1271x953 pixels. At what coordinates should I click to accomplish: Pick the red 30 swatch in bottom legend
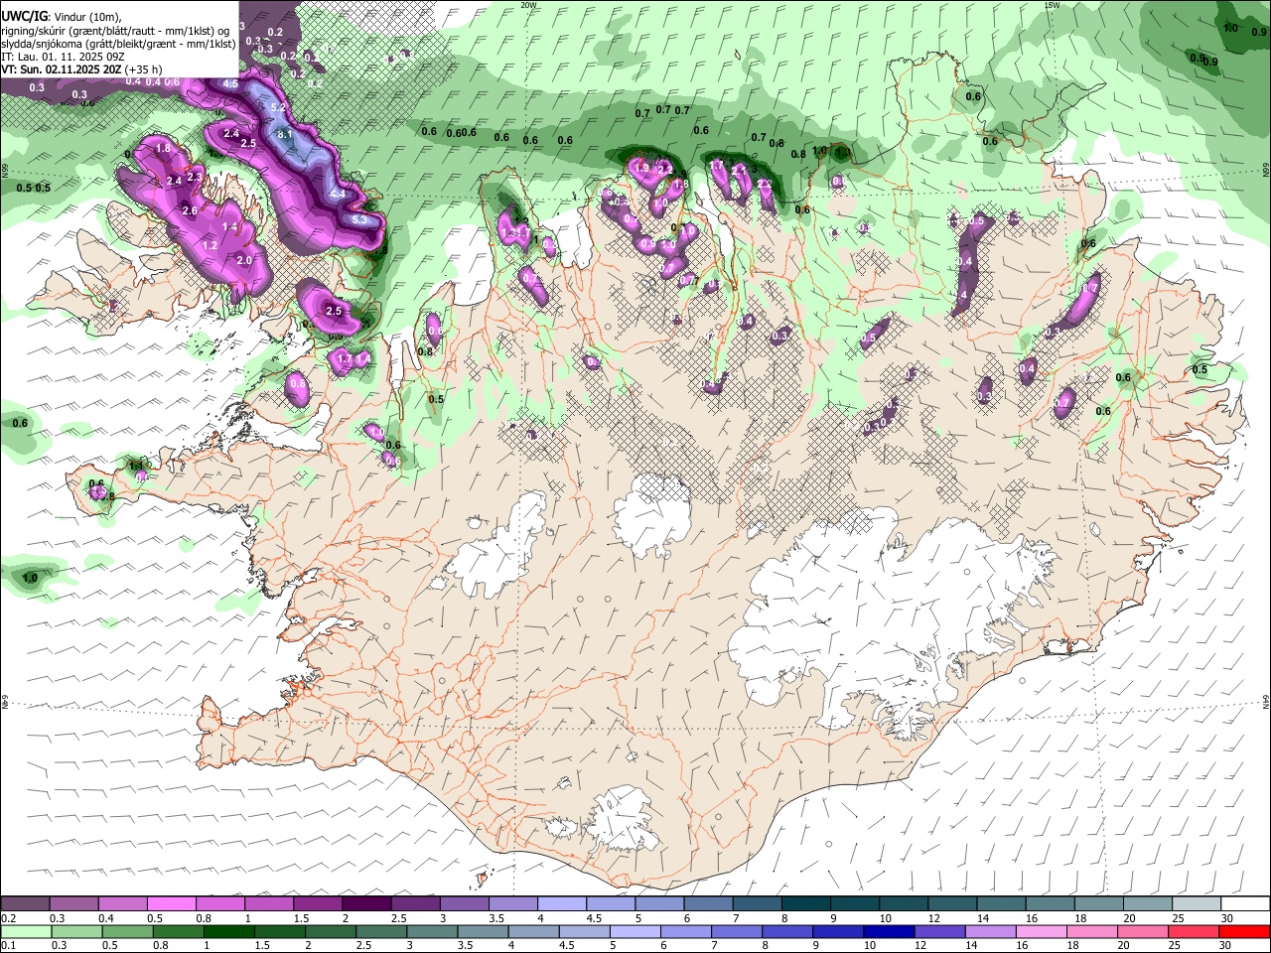(x=1244, y=931)
